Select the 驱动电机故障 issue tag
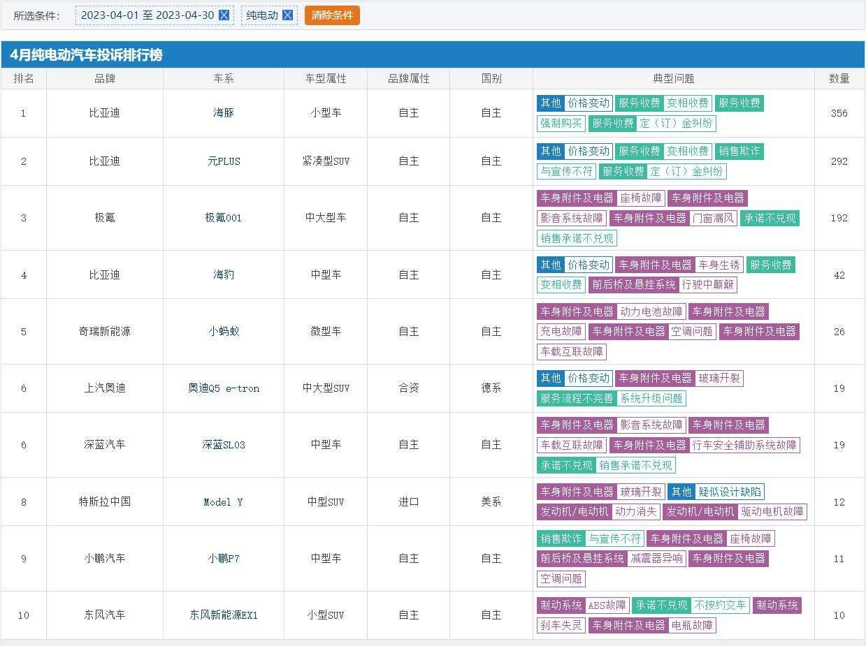Viewport: 866px width, 646px height. 772,512
